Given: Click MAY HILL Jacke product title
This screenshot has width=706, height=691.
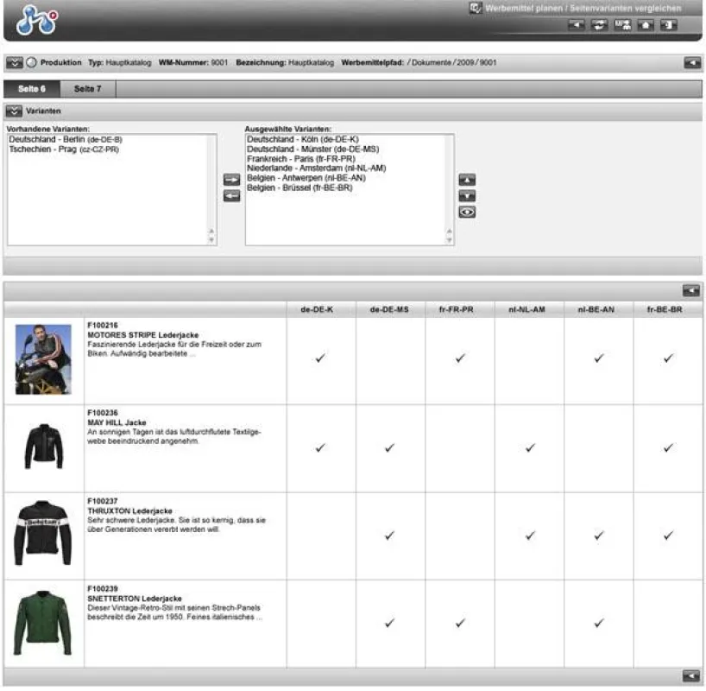Looking at the screenshot, I should [117, 422].
